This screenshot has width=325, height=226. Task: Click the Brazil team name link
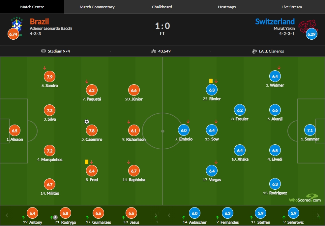click(x=39, y=21)
